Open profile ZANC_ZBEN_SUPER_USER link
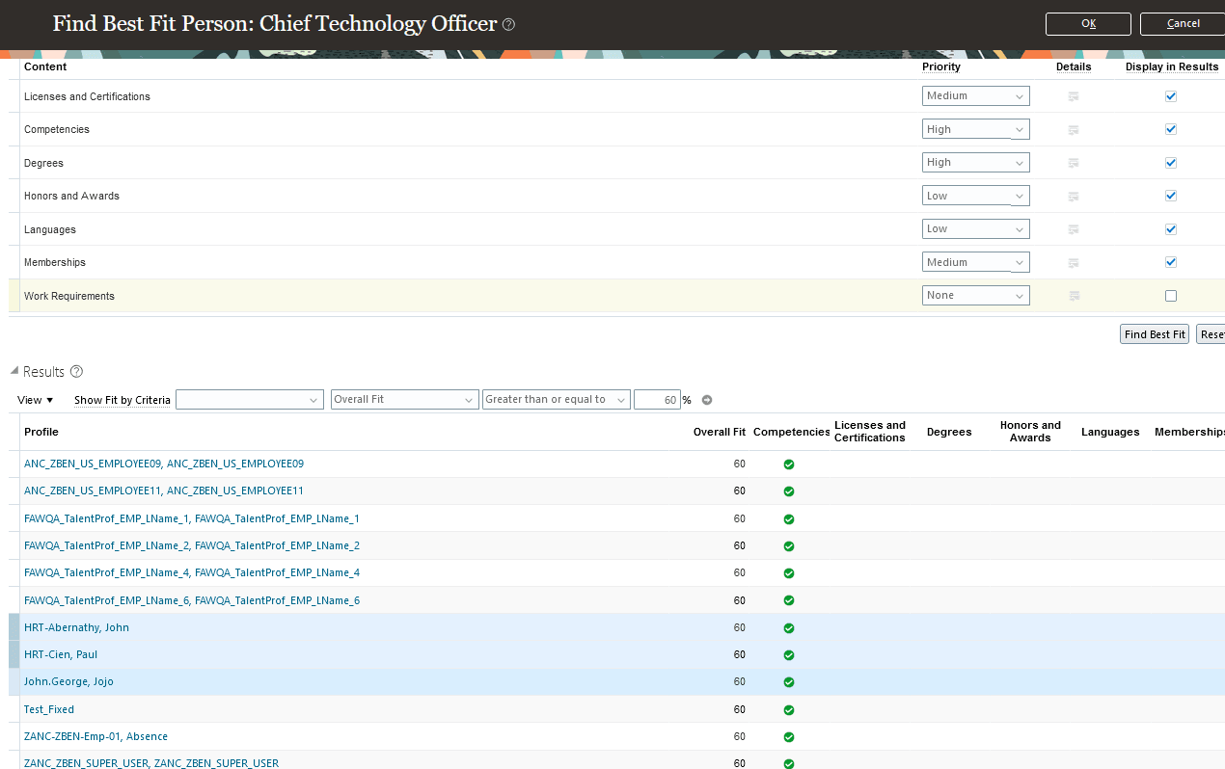 pos(151,763)
